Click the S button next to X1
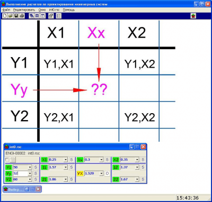212x202 pixels. pos(72,160)
